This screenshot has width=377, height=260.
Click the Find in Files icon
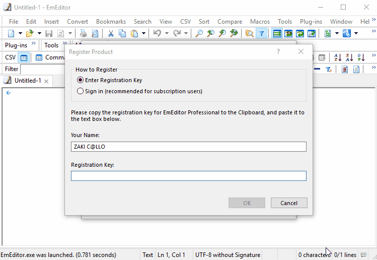pyautogui.click(x=249, y=33)
